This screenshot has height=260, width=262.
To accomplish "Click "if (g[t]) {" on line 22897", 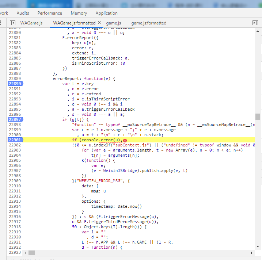I will (x=76, y=119).
